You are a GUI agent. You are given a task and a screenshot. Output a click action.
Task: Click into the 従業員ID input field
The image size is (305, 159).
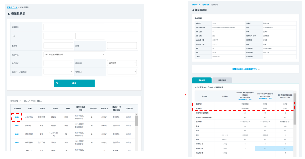click(74, 27)
